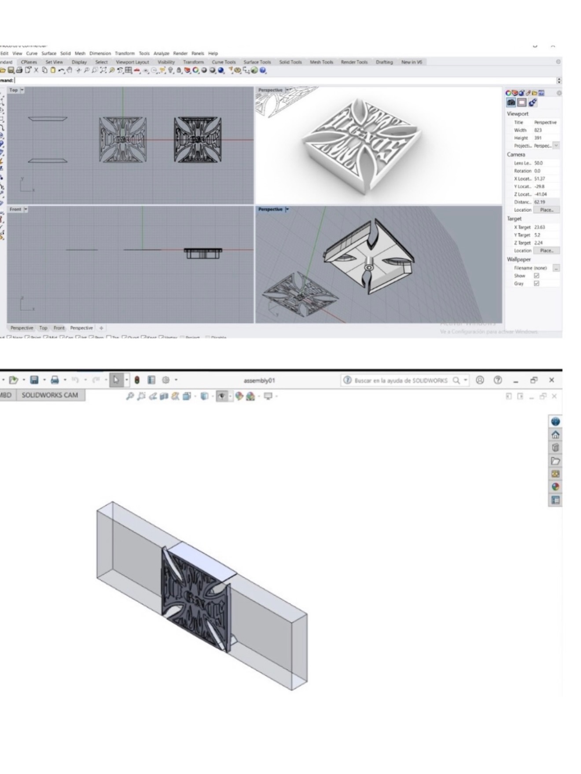Click the Rhino Command input field

pos(285,80)
